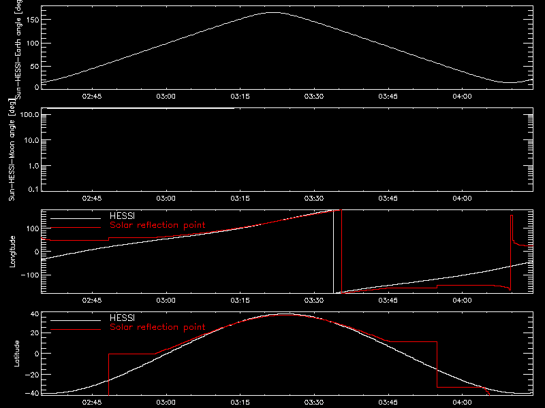The image size is (545, 408).
Task: Click the 0 value on Latitude axis
Action: pyautogui.click(x=37, y=354)
